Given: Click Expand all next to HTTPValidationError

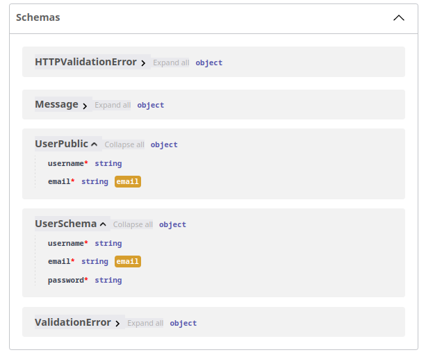Looking at the screenshot, I should click(x=171, y=63).
